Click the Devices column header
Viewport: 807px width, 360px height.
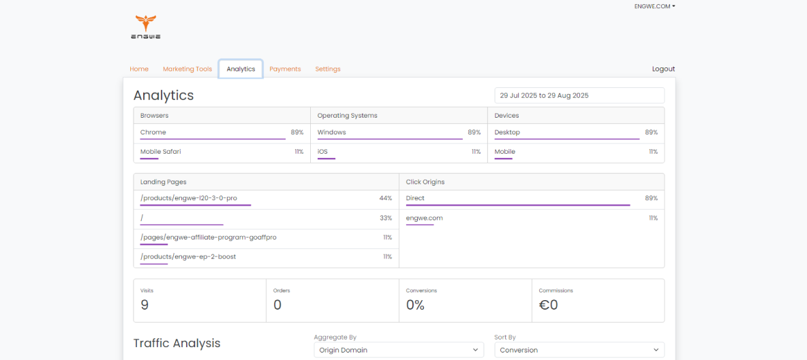576,116
